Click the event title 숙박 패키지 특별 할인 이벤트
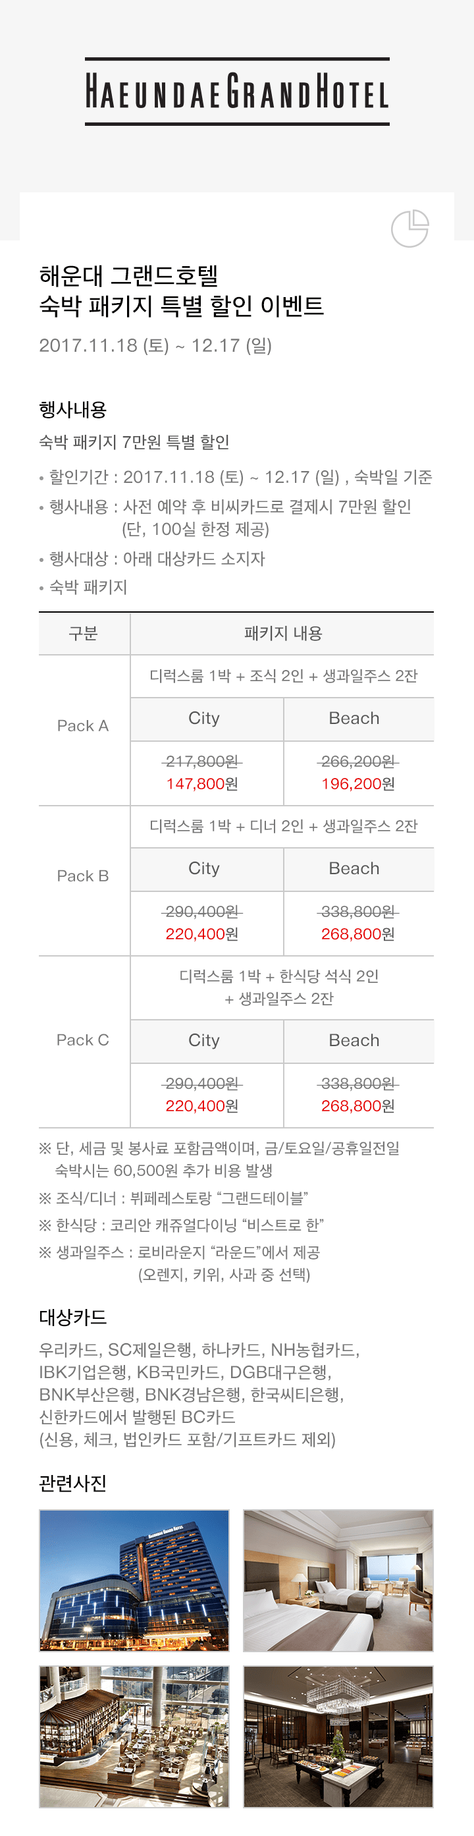Screen dimensions: 474x1836 (x=182, y=306)
